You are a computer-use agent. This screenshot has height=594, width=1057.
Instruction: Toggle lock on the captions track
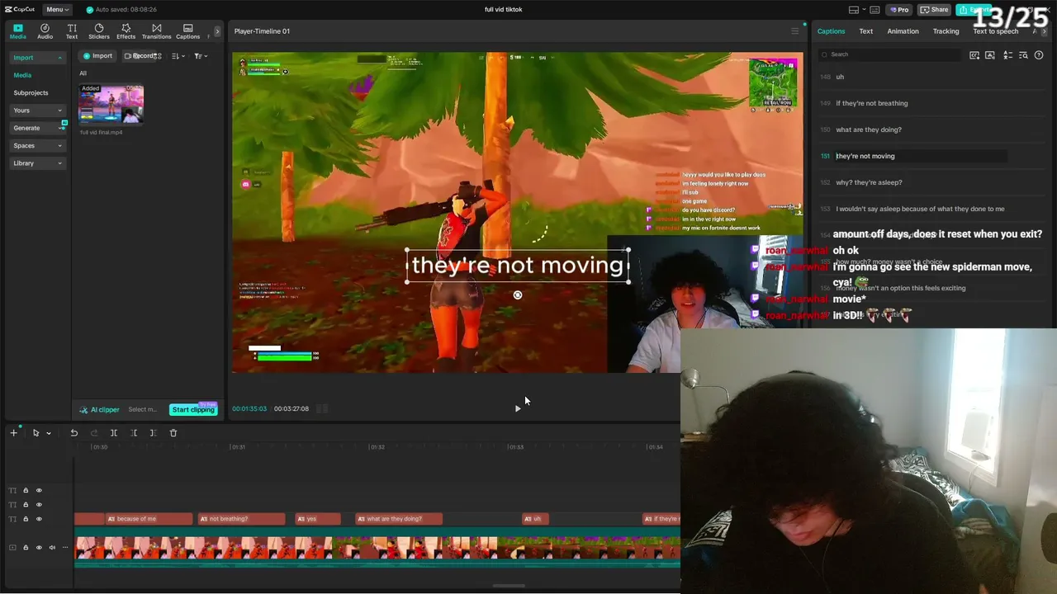(26, 519)
